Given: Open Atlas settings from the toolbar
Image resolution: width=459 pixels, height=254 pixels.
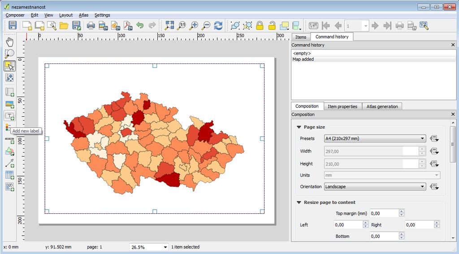Looking at the screenshot, I should (424, 25).
